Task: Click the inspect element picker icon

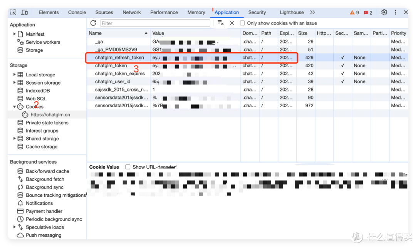Action: pyautogui.click(x=13, y=12)
